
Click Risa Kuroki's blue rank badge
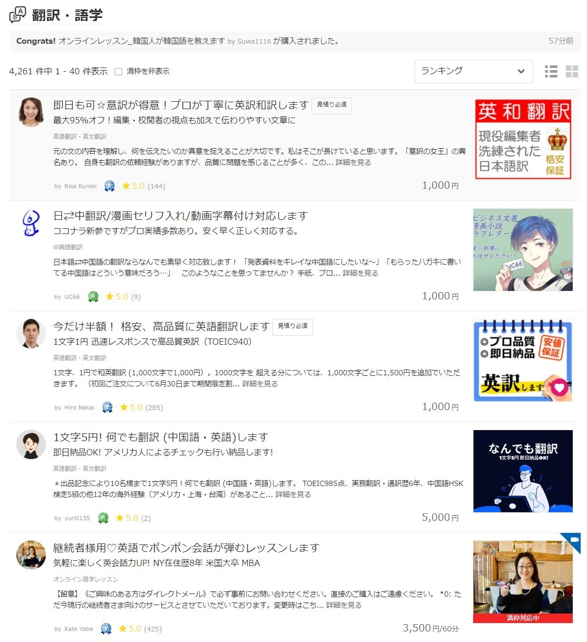109,186
